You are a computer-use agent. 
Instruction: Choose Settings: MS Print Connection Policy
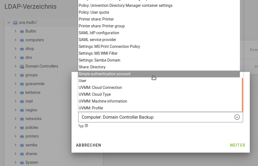click(x=159, y=46)
